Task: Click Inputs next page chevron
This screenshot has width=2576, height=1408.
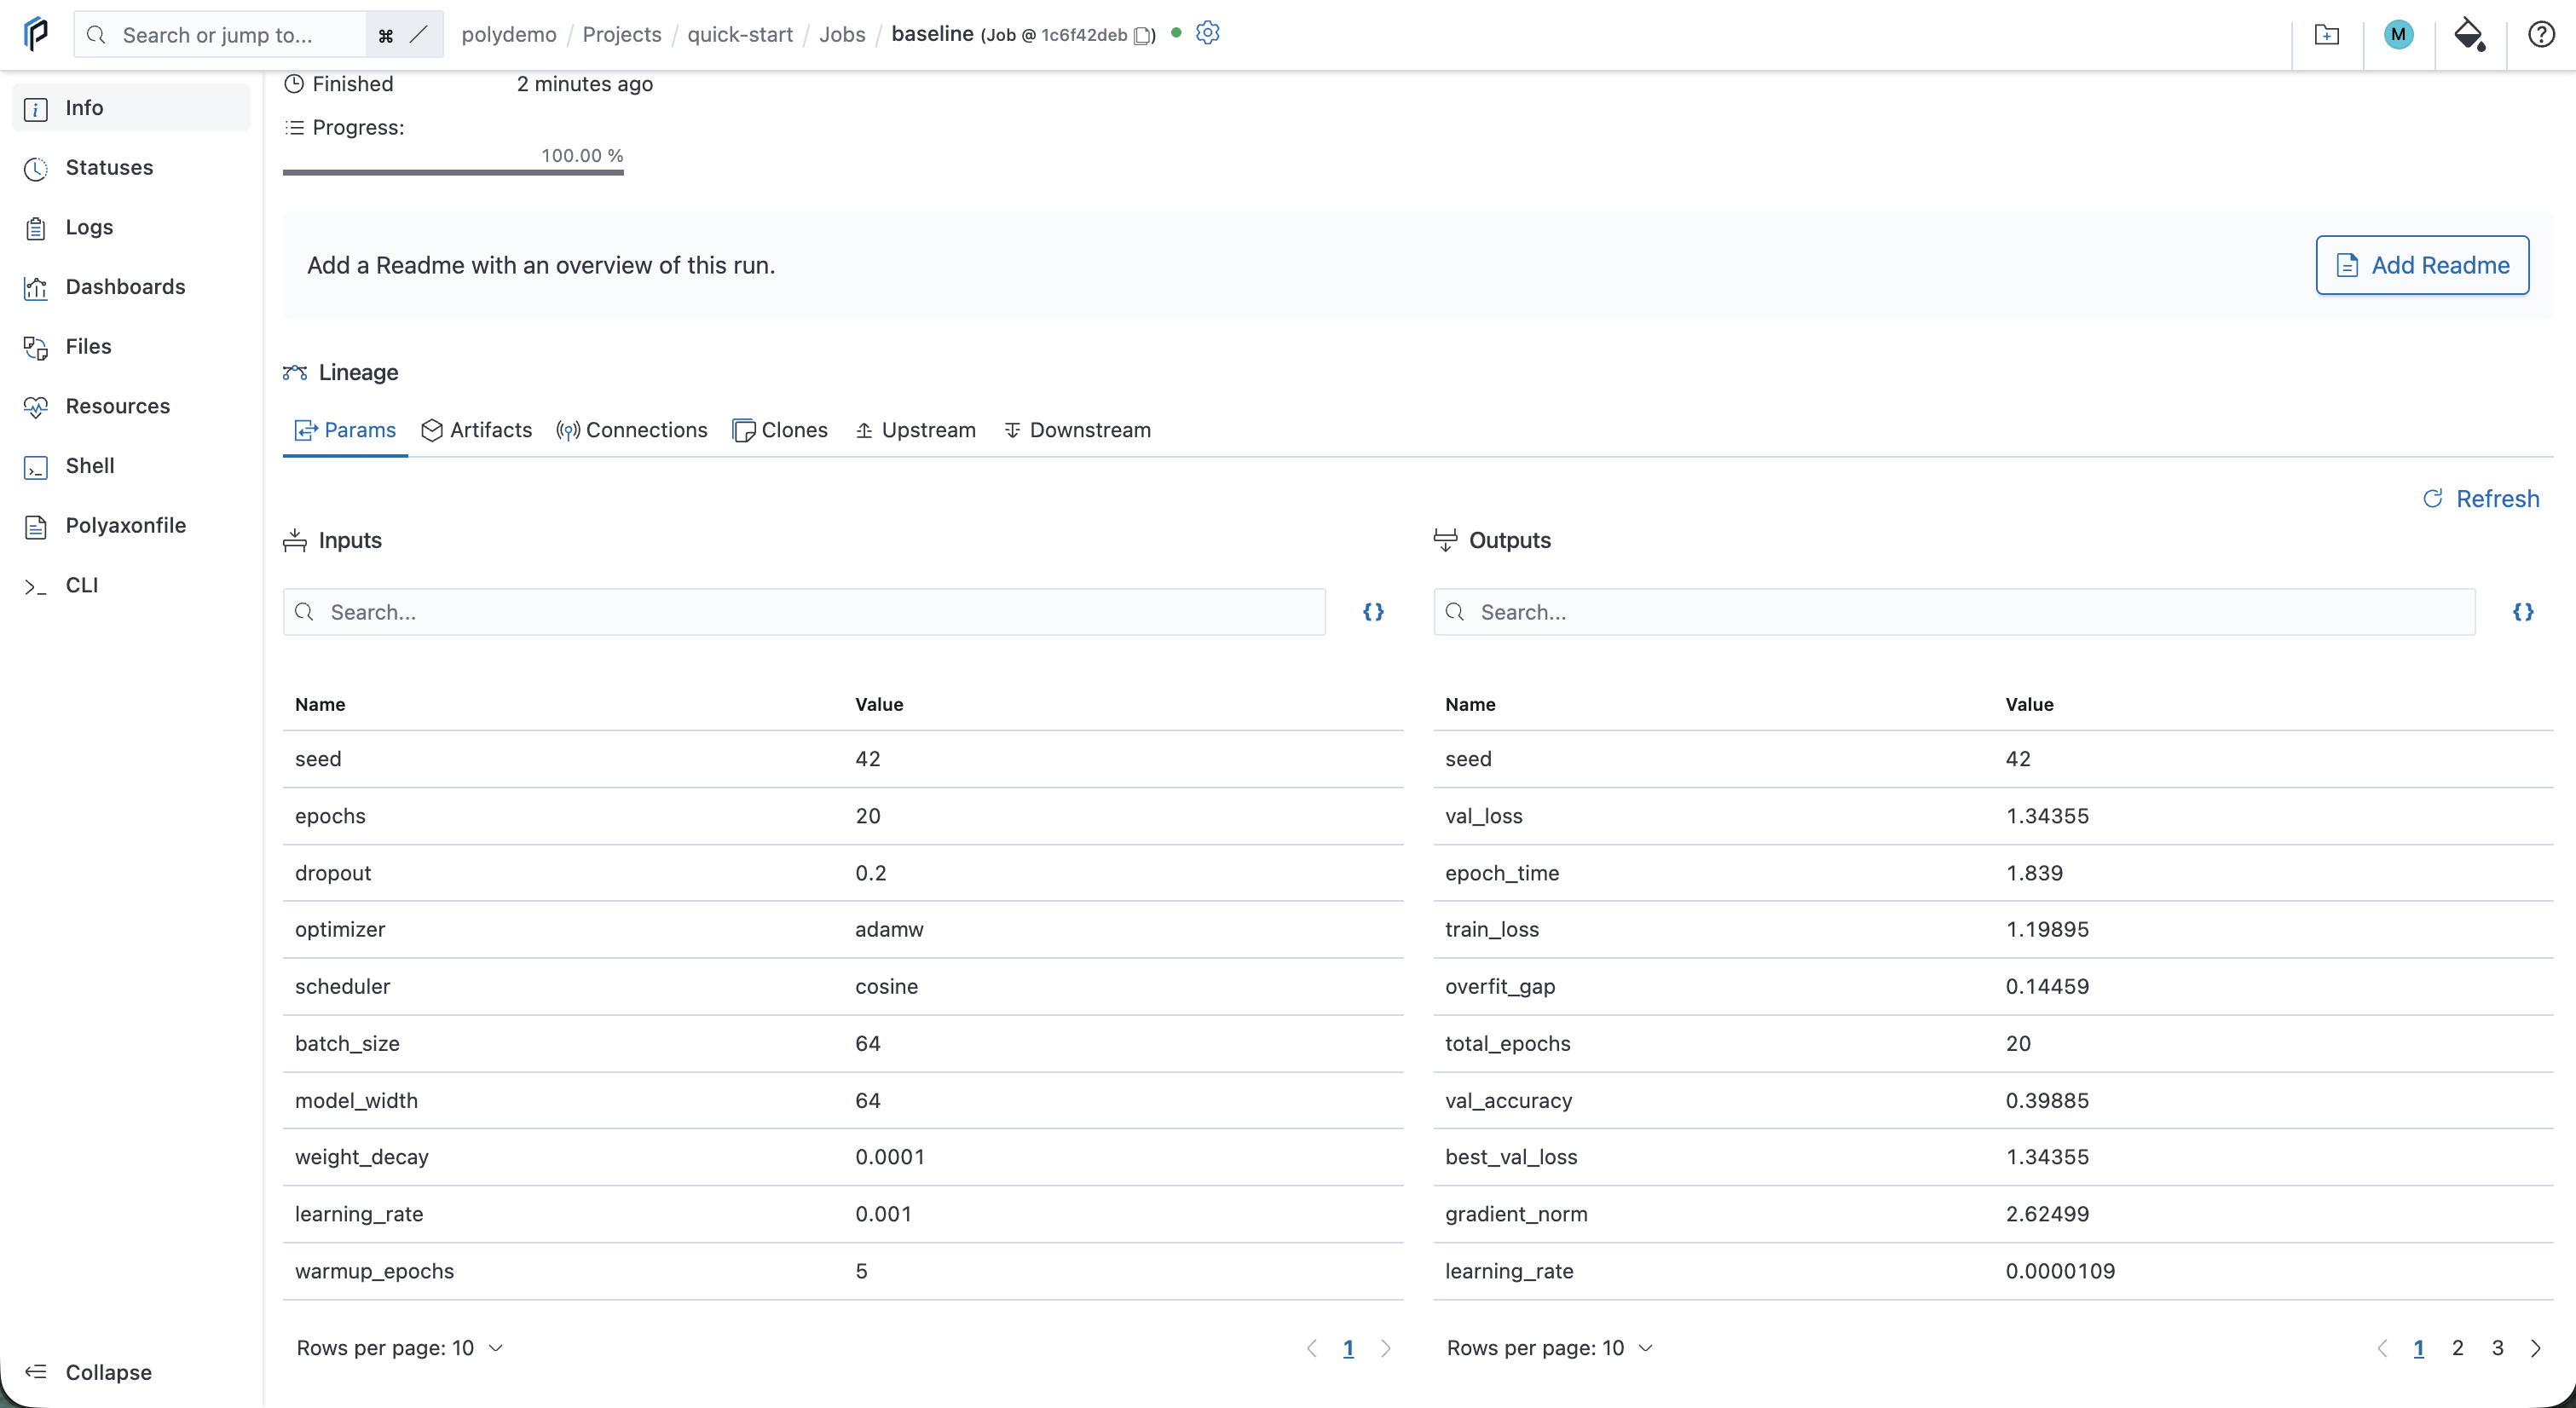Action: [1385, 1348]
